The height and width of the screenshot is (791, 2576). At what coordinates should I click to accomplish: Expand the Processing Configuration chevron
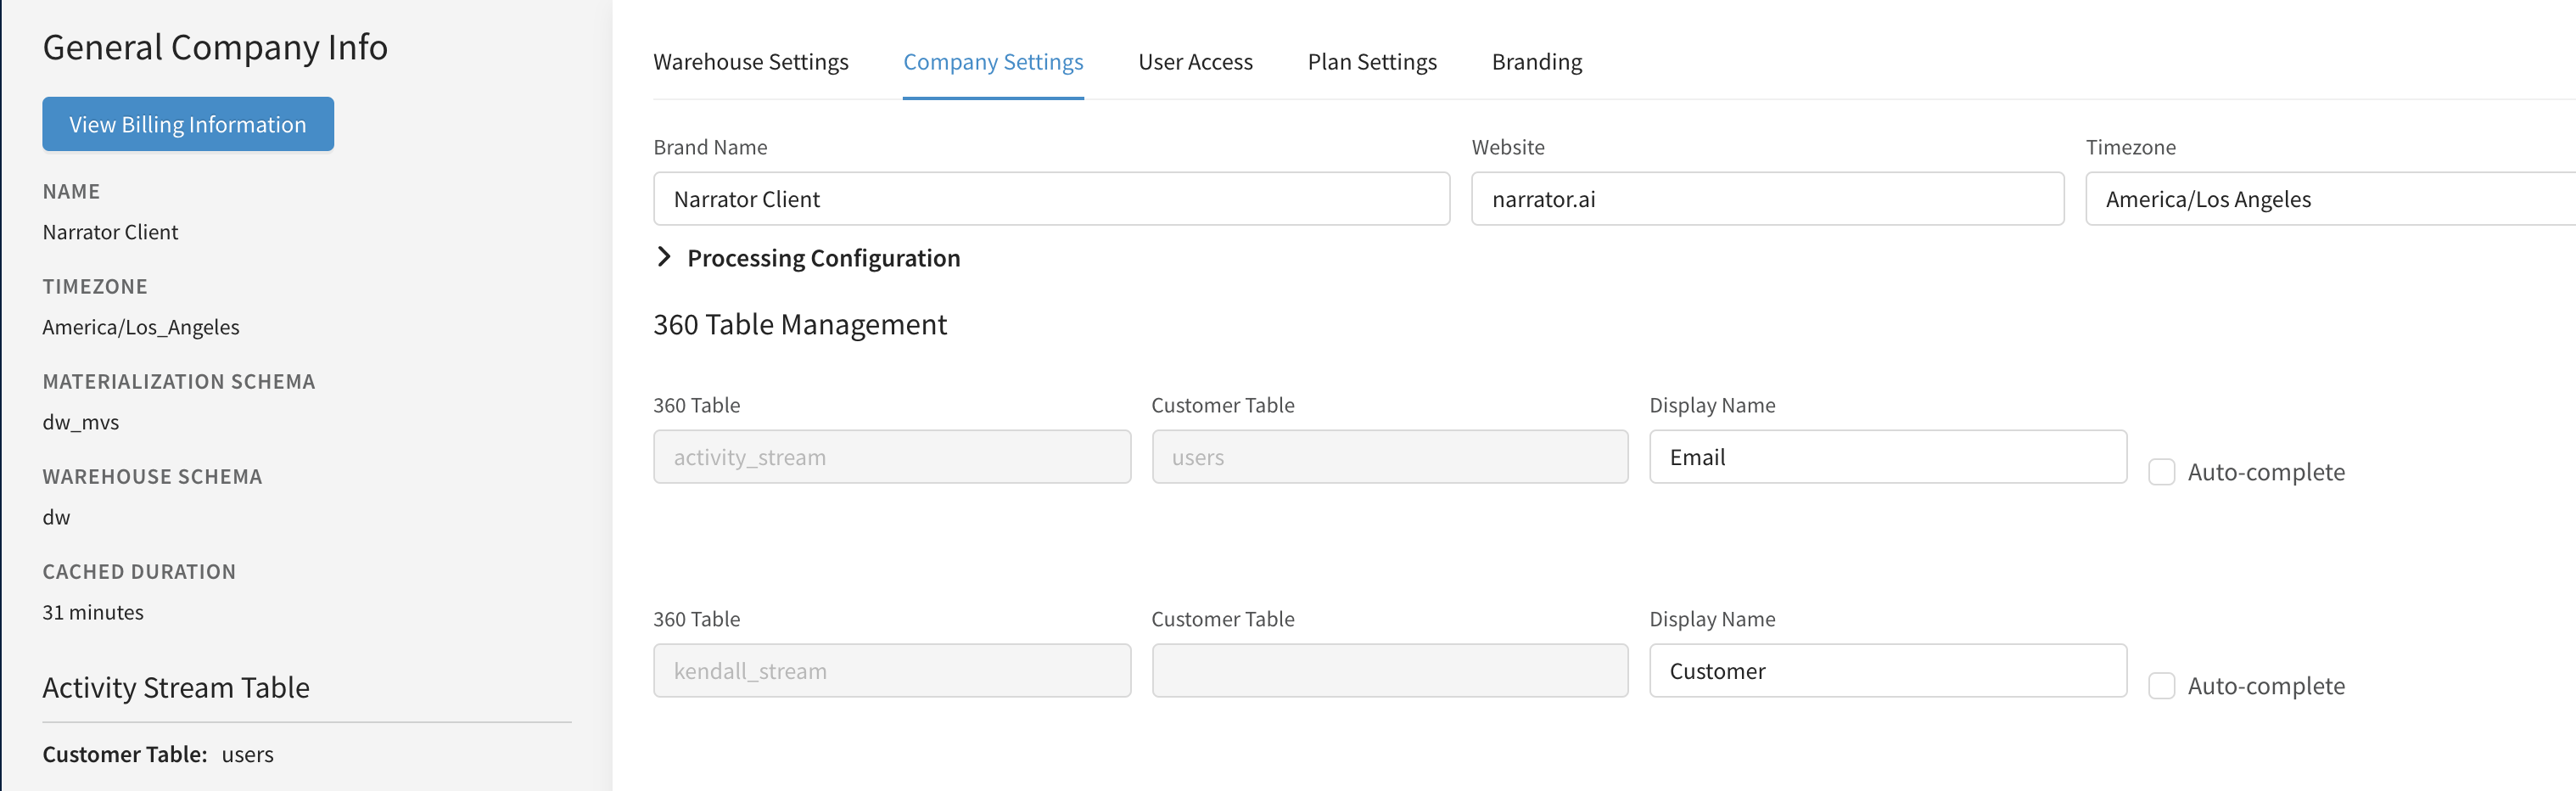(664, 257)
